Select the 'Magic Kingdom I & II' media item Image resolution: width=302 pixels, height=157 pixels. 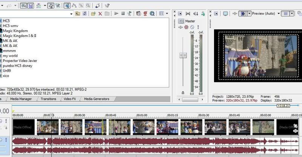[x=20, y=35]
